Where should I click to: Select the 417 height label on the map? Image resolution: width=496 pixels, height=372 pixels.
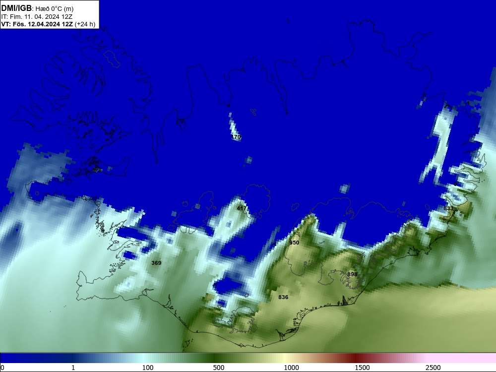(x=242, y=208)
